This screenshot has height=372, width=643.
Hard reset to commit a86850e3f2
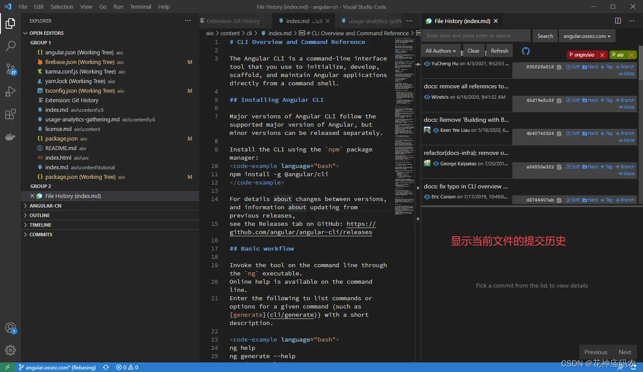pyautogui.click(x=590, y=167)
